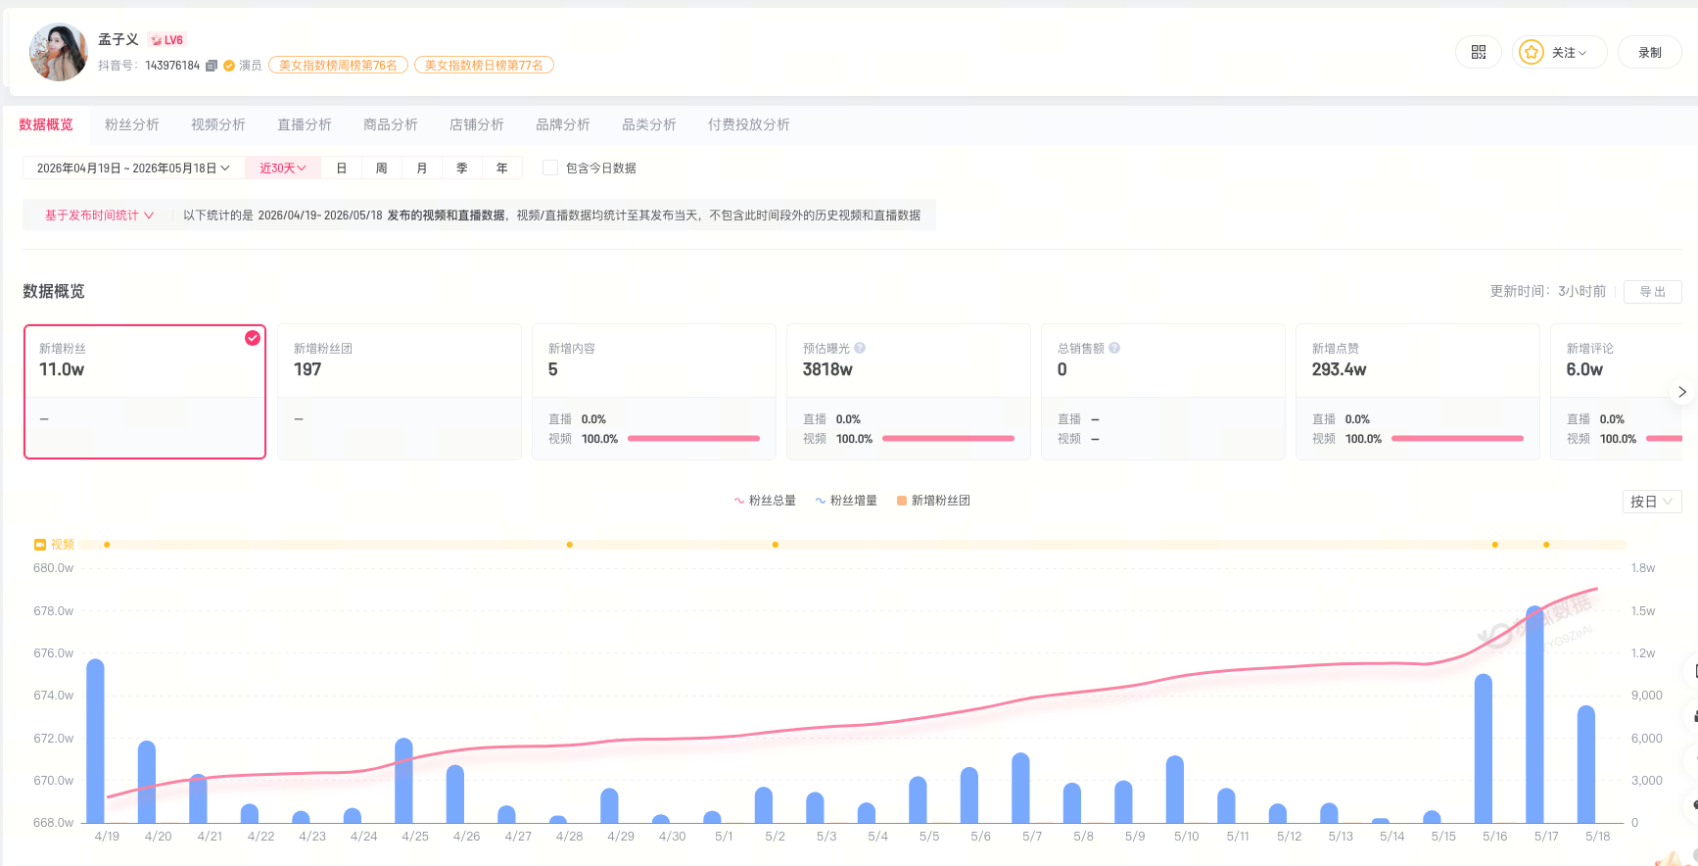This screenshot has width=1698, height=866.
Task: Expand the 近30天 range dropdown
Action: 283,168
